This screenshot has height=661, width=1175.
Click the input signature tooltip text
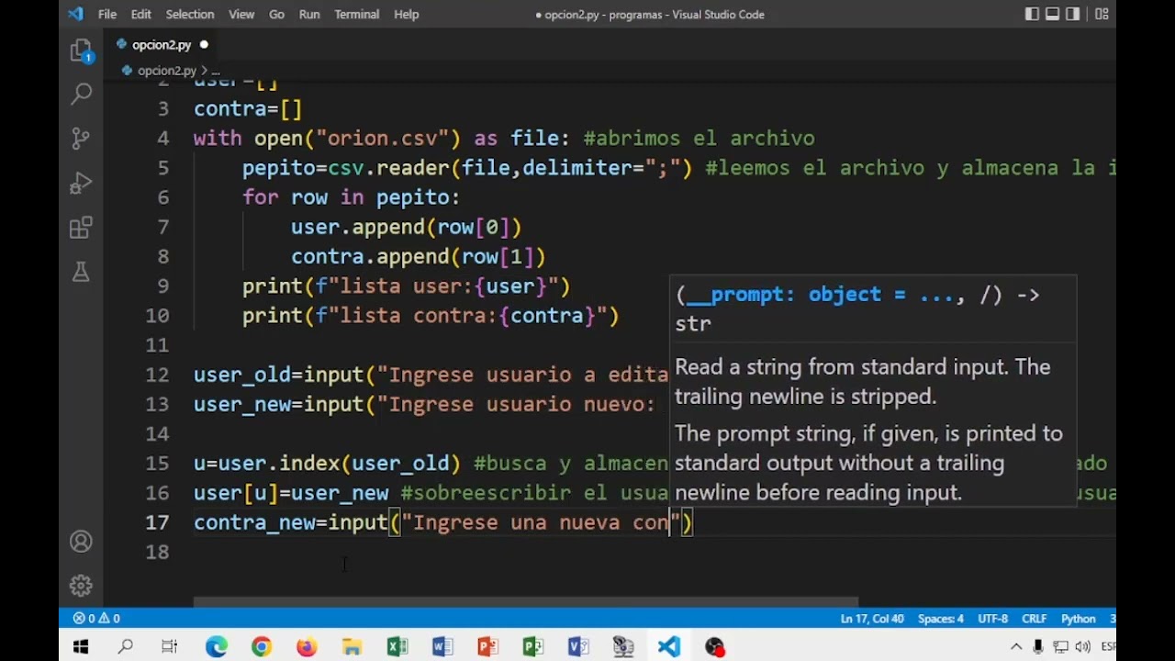(x=857, y=308)
